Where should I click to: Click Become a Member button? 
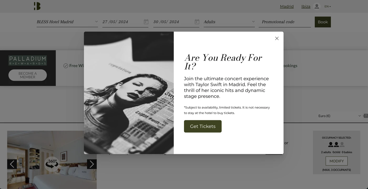28,75
